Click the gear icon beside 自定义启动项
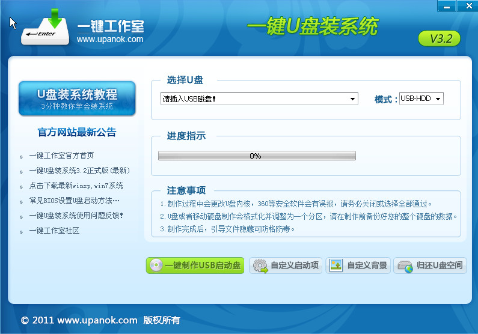This screenshot has height=334, width=478. pos(260,266)
